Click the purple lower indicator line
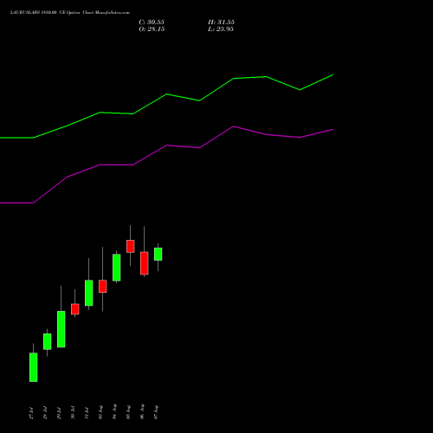The height and width of the screenshot is (433, 433). (x=166, y=145)
